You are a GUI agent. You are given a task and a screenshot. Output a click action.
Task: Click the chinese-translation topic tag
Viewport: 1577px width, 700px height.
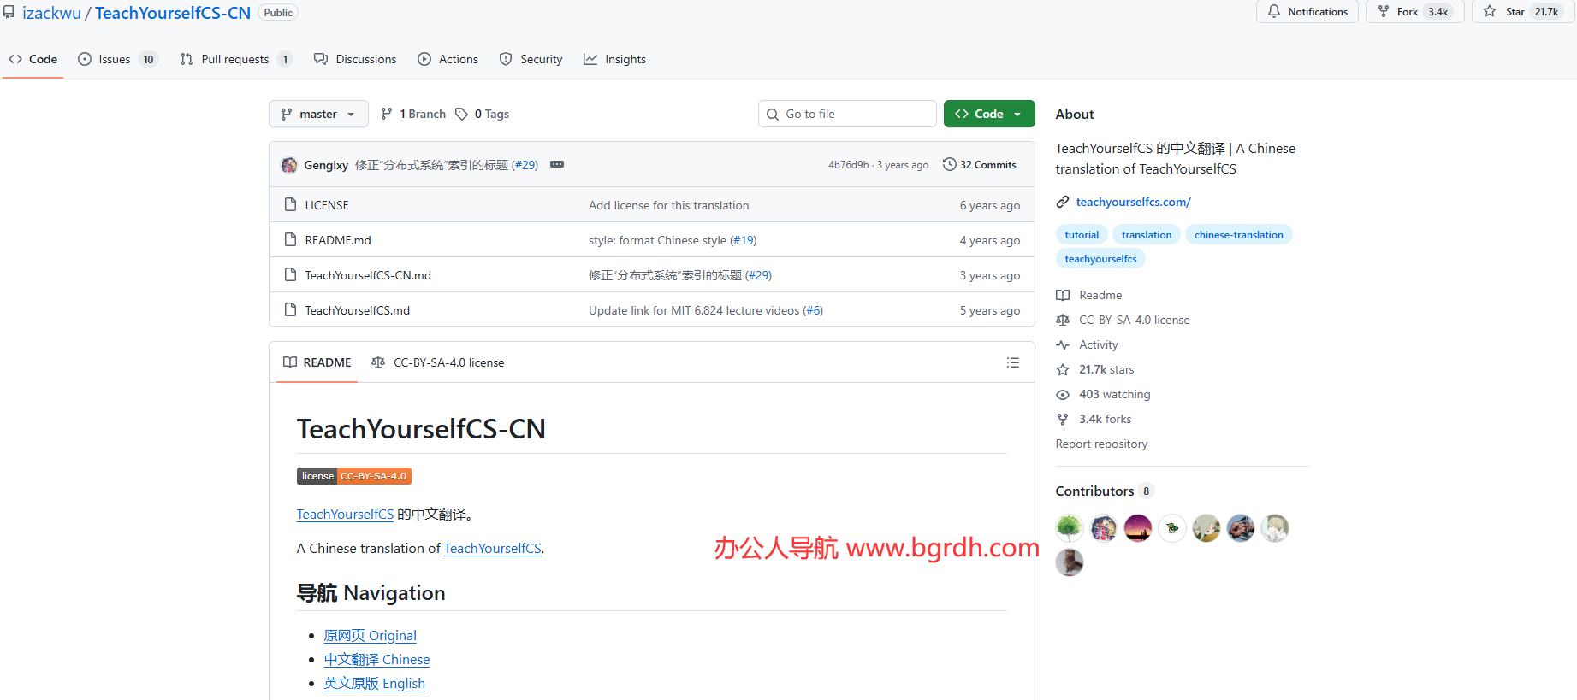click(x=1238, y=235)
